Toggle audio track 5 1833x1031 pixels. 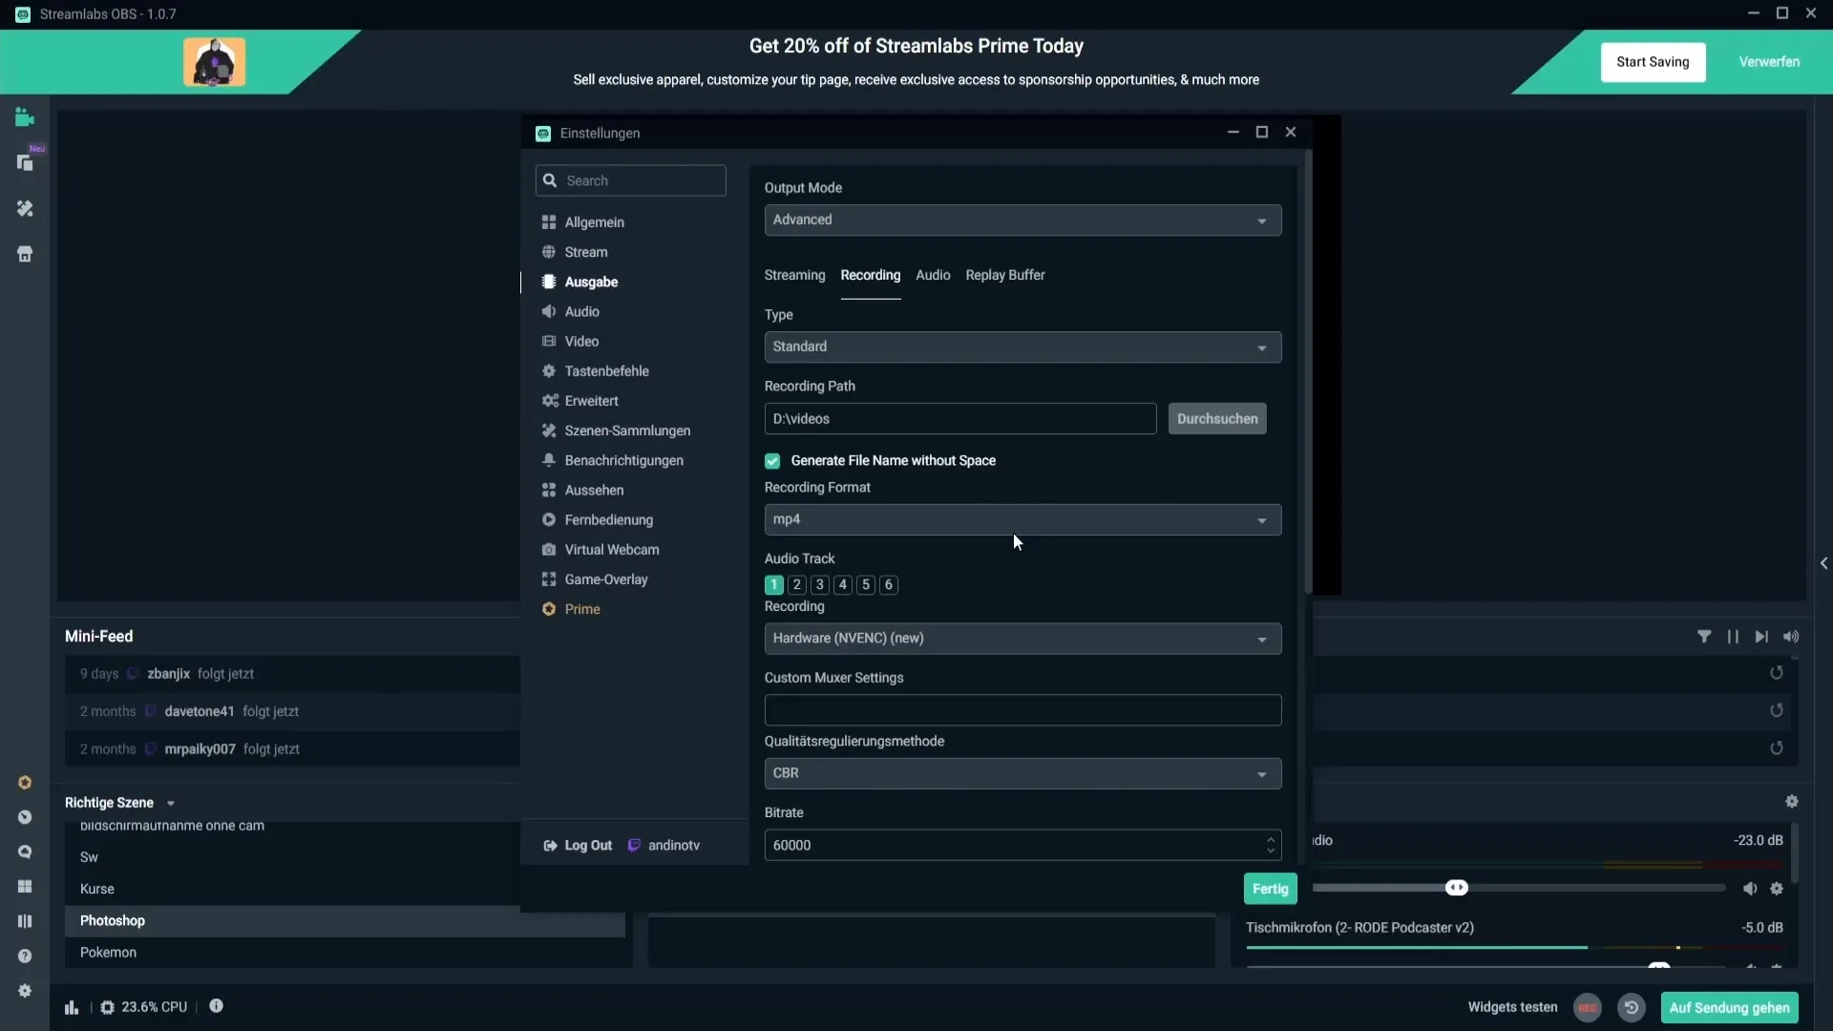[866, 585]
